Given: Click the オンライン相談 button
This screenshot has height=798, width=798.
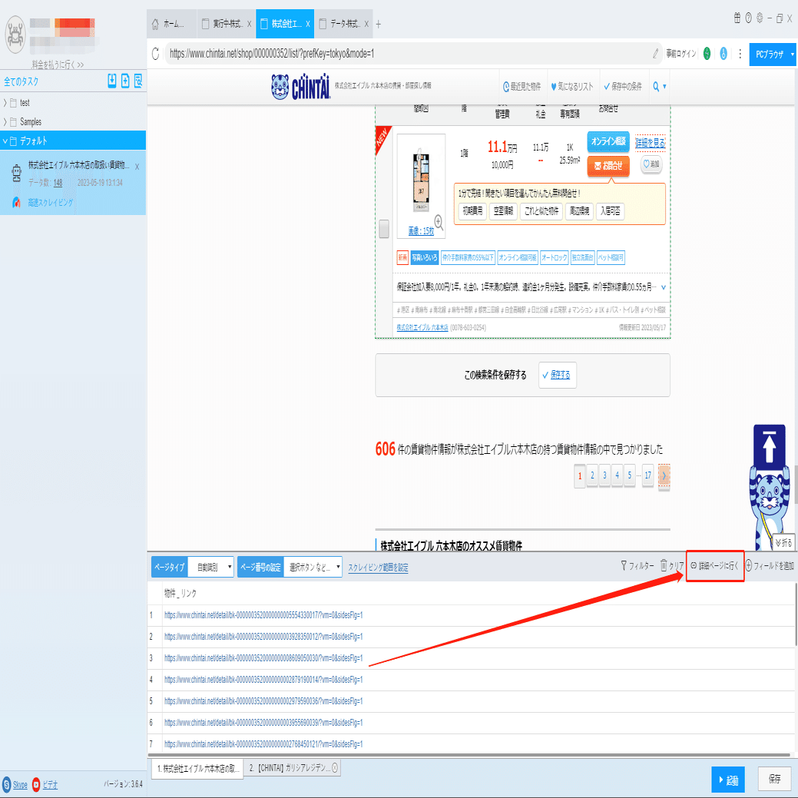Looking at the screenshot, I should [608, 141].
